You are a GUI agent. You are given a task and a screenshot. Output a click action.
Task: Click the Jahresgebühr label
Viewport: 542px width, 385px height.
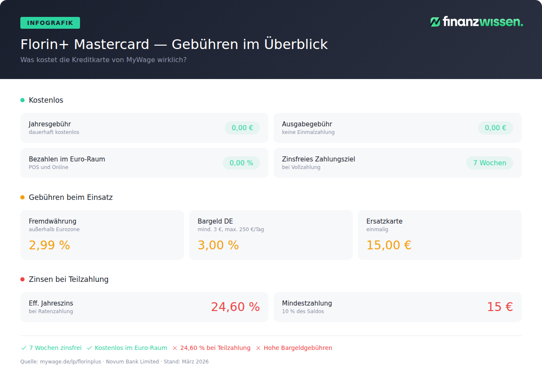50,124
